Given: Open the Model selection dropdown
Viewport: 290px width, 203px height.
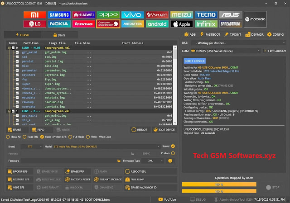Looking at the screenshot, I should [106, 146].
